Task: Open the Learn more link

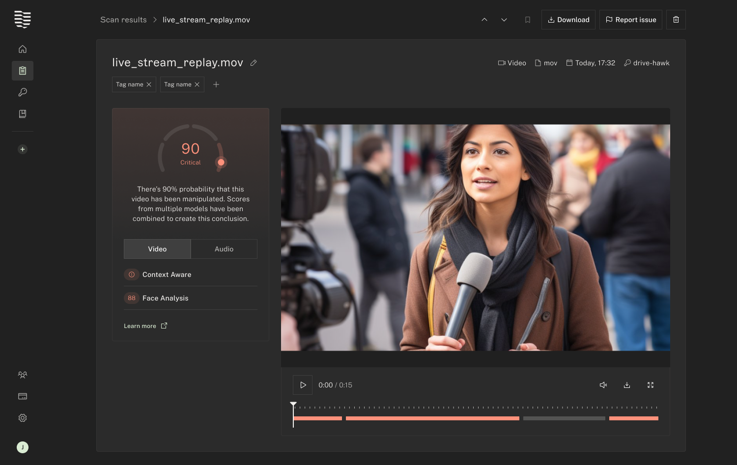Action: (140, 326)
